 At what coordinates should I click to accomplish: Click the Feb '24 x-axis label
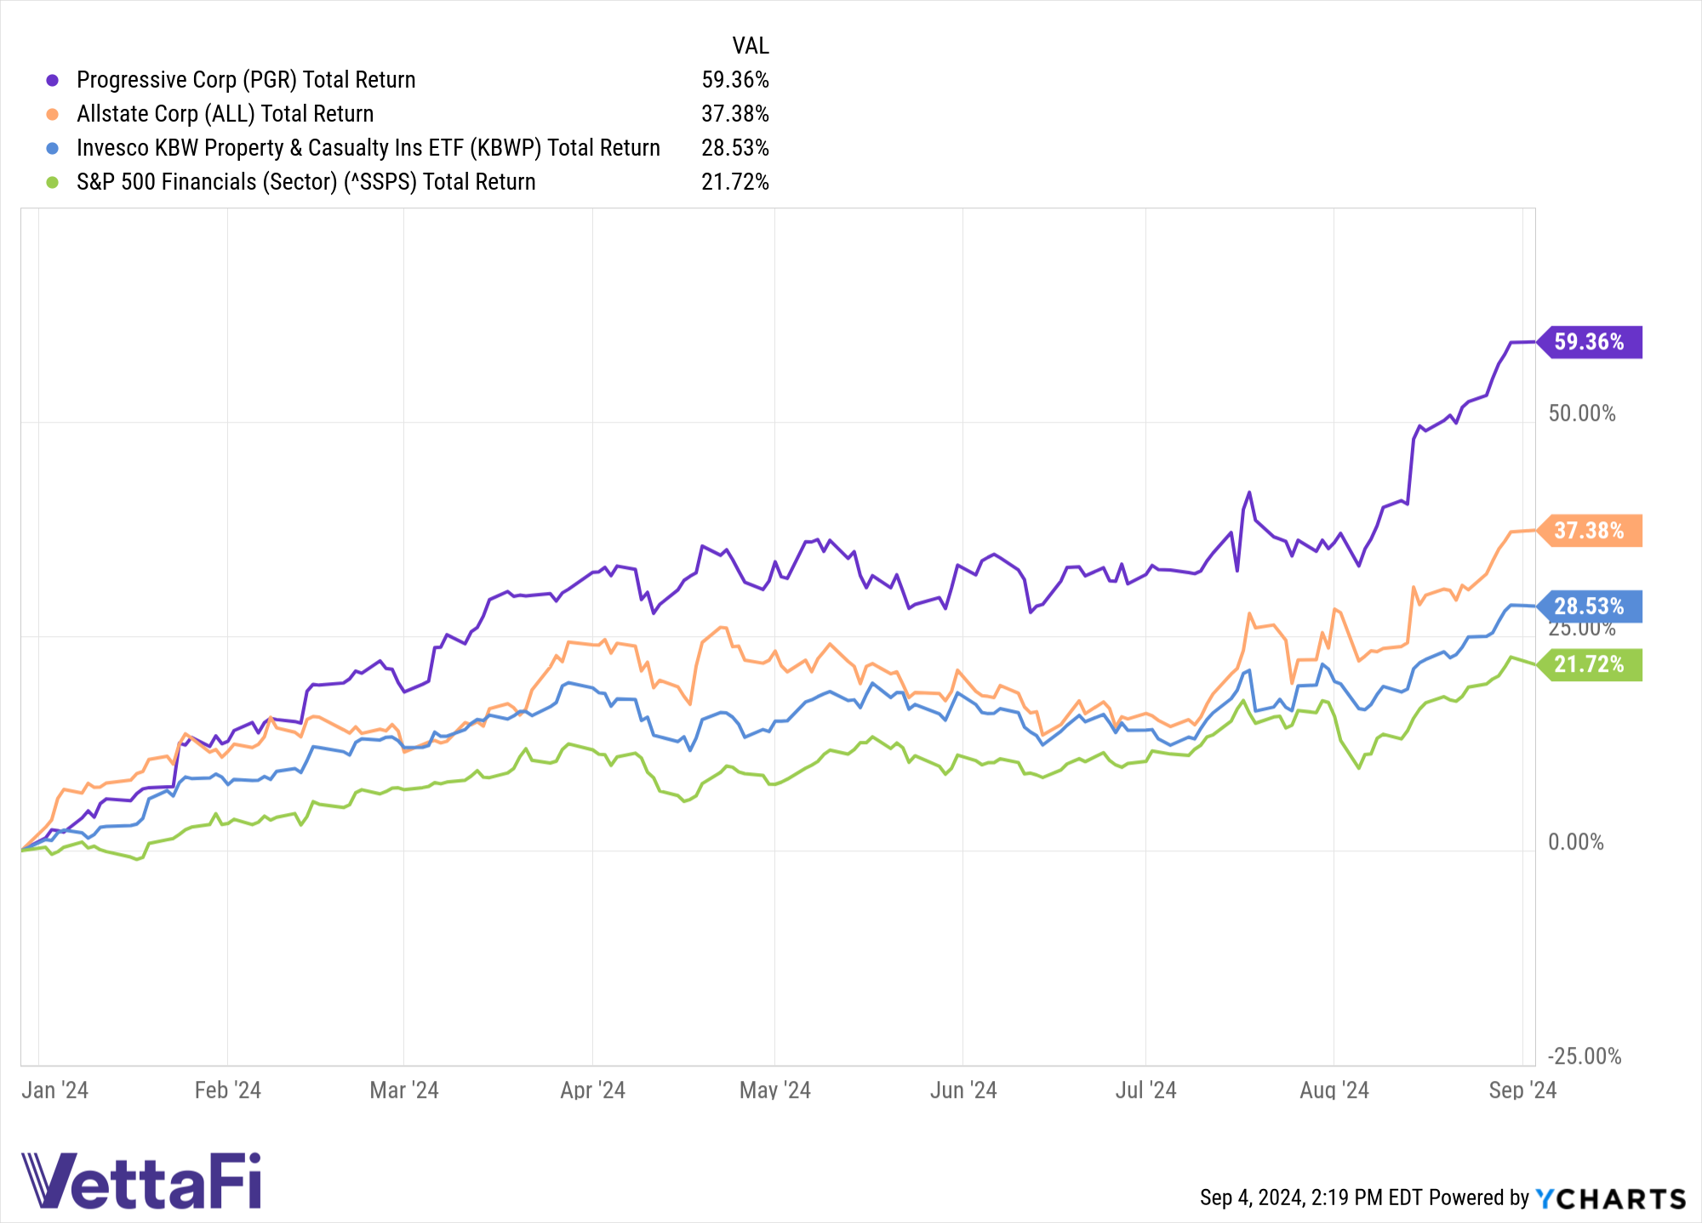(x=228, y=1090)
